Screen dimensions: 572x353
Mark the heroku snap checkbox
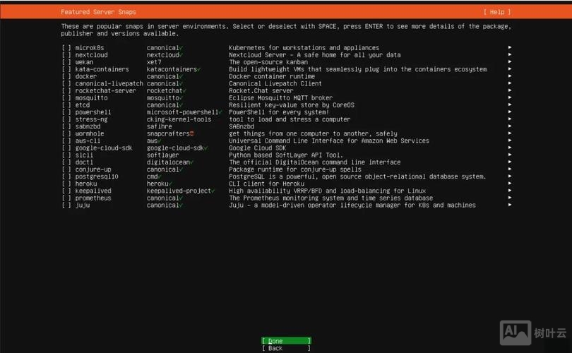coord(66,184)
